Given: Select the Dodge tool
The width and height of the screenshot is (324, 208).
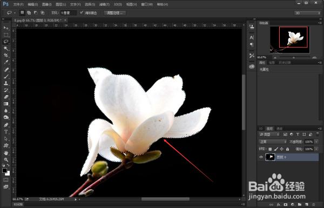Looking at the screenshot, I should 6,117.
